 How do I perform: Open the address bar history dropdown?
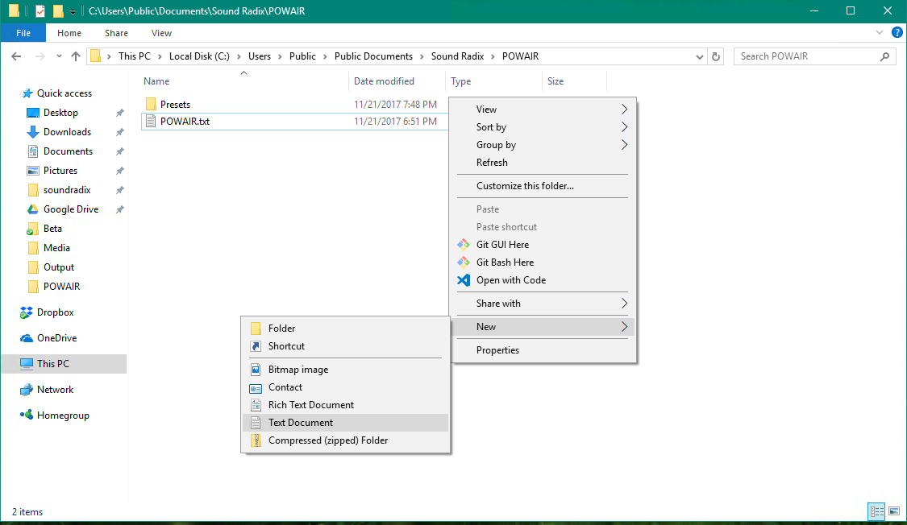(x=699, y=56)
